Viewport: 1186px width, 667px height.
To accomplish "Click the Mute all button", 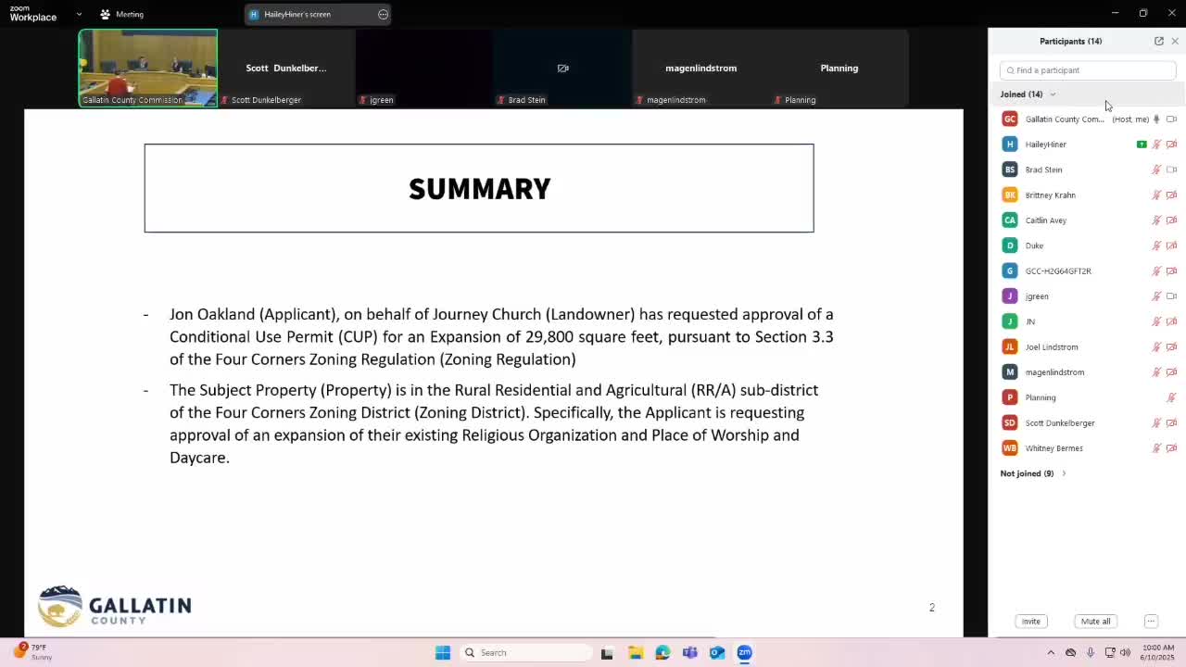I will (x=1095, y=622).
